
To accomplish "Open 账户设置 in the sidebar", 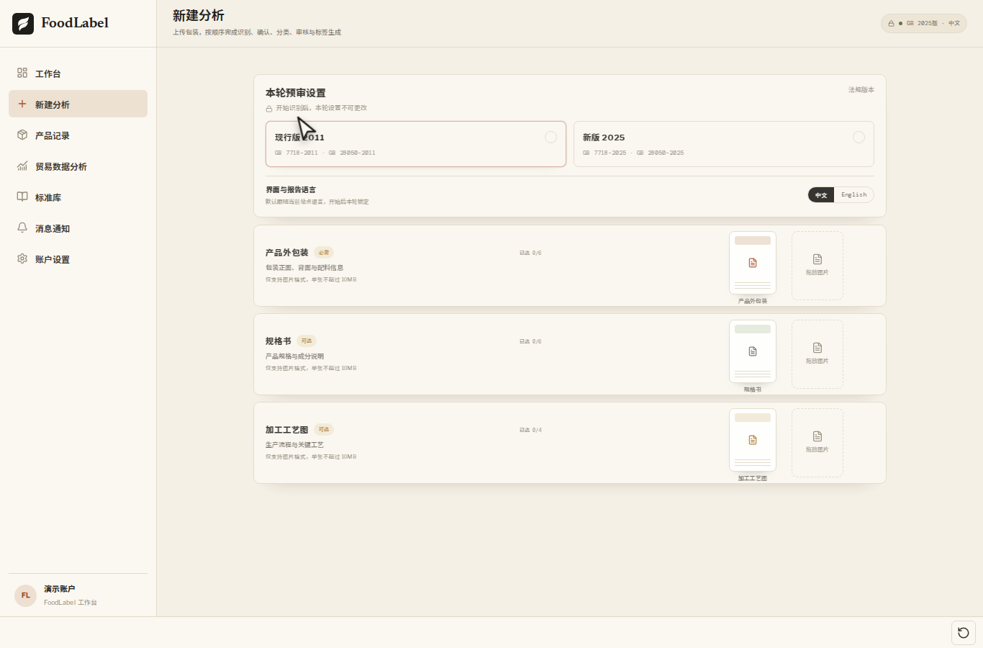I will click(78, 259).
